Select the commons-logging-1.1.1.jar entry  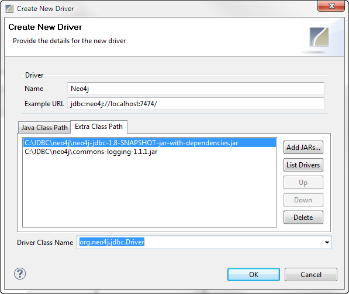coord(149,152)
